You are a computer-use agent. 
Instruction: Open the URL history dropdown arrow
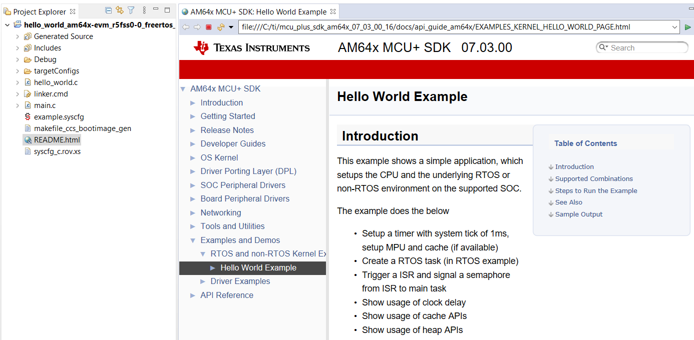pyautogui.click(x=675, y=27)
